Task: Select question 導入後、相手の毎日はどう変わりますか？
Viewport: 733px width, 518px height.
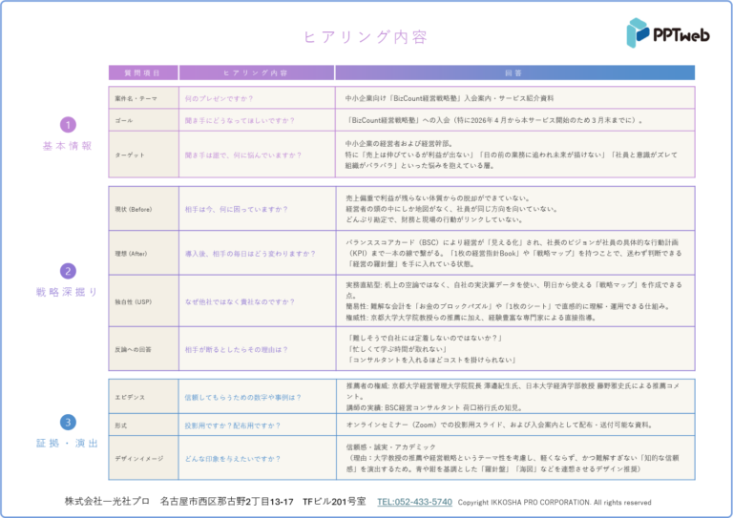Action: click(x=250, y=254)
